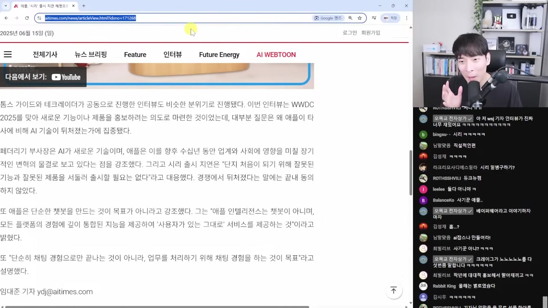Open Google Lens search button
Image resolution: width=548 pixels, height=308 pixels.
328,18
